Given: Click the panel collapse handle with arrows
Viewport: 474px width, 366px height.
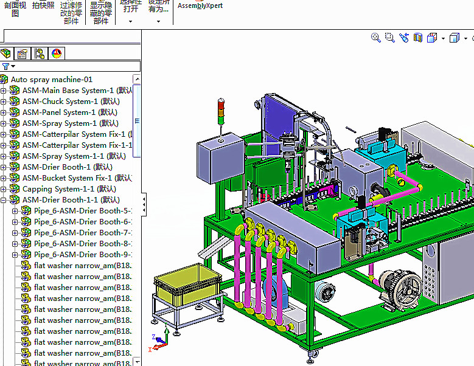Looking at the screenshot, I should 144,204.
